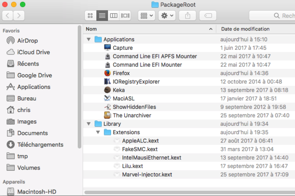Select the IORegistryExplorer icon
The image size is (295, 196).
coord(107,82)
